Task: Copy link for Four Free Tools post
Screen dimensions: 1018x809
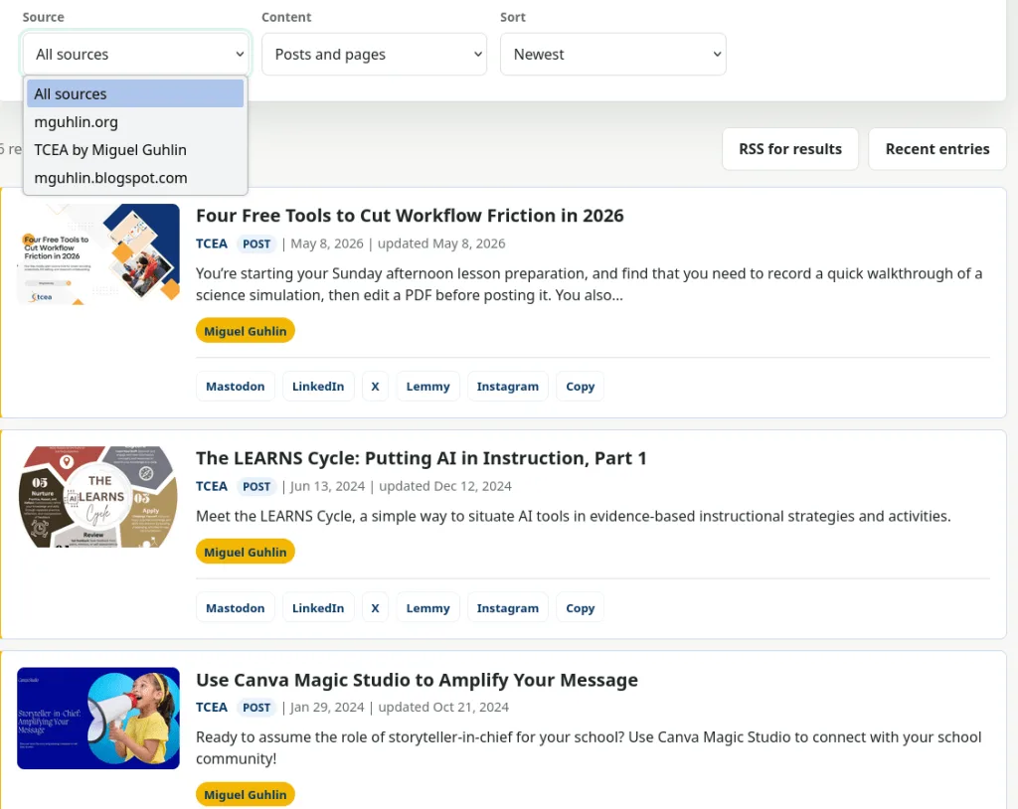Action: (580, 387)
